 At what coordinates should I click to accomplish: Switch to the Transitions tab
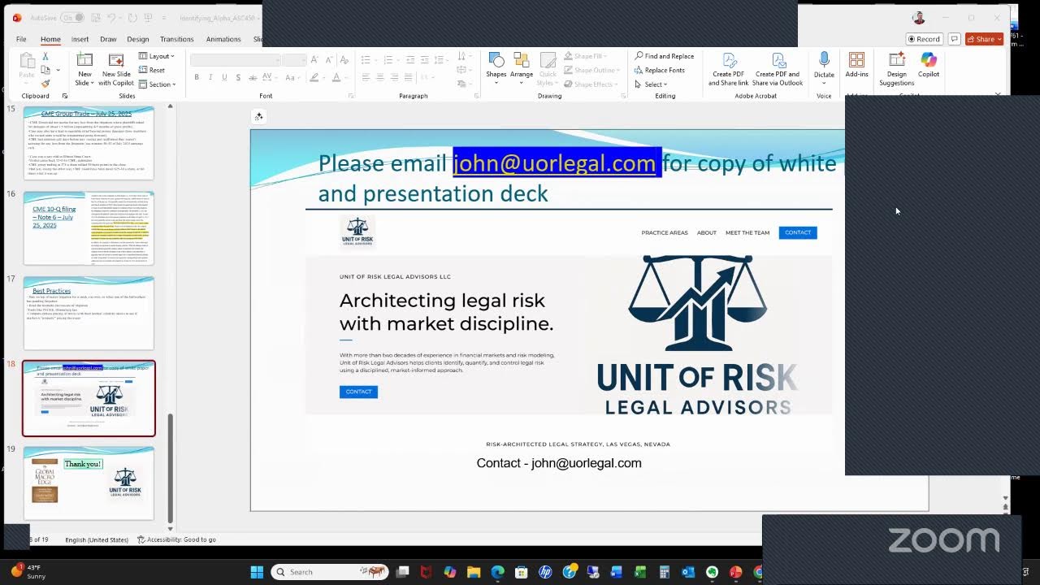177,39
